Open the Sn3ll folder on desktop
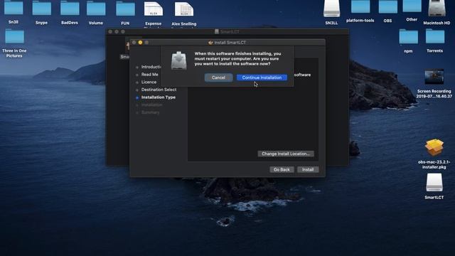This screenshot has width=455, height=256. 14,8
